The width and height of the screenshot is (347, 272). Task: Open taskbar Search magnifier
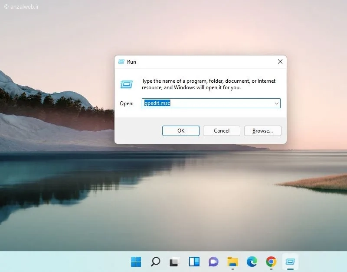click(155, 262)
